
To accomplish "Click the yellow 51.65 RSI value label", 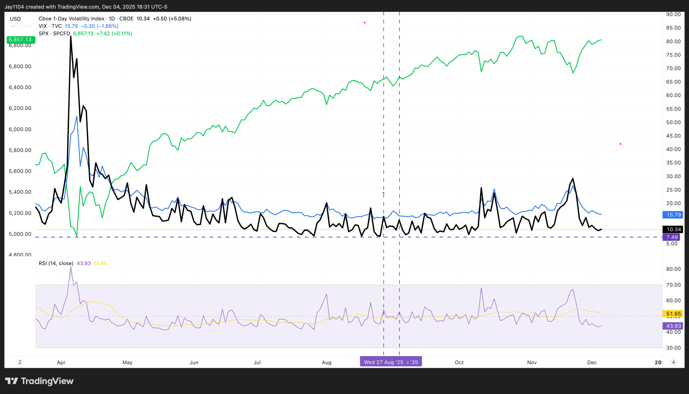I will click(x=673, y=314).
